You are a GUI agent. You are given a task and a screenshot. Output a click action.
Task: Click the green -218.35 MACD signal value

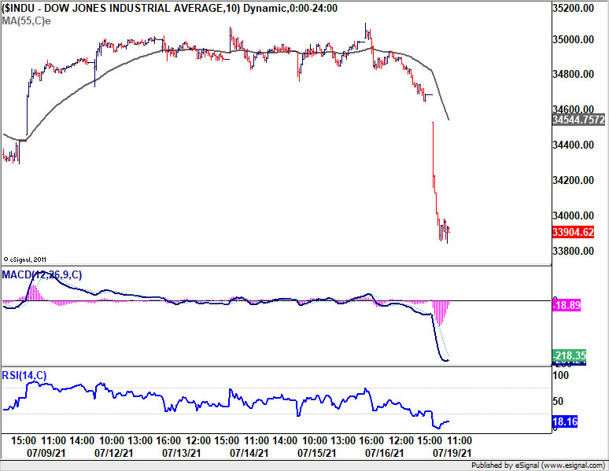[x=570, y=355]
